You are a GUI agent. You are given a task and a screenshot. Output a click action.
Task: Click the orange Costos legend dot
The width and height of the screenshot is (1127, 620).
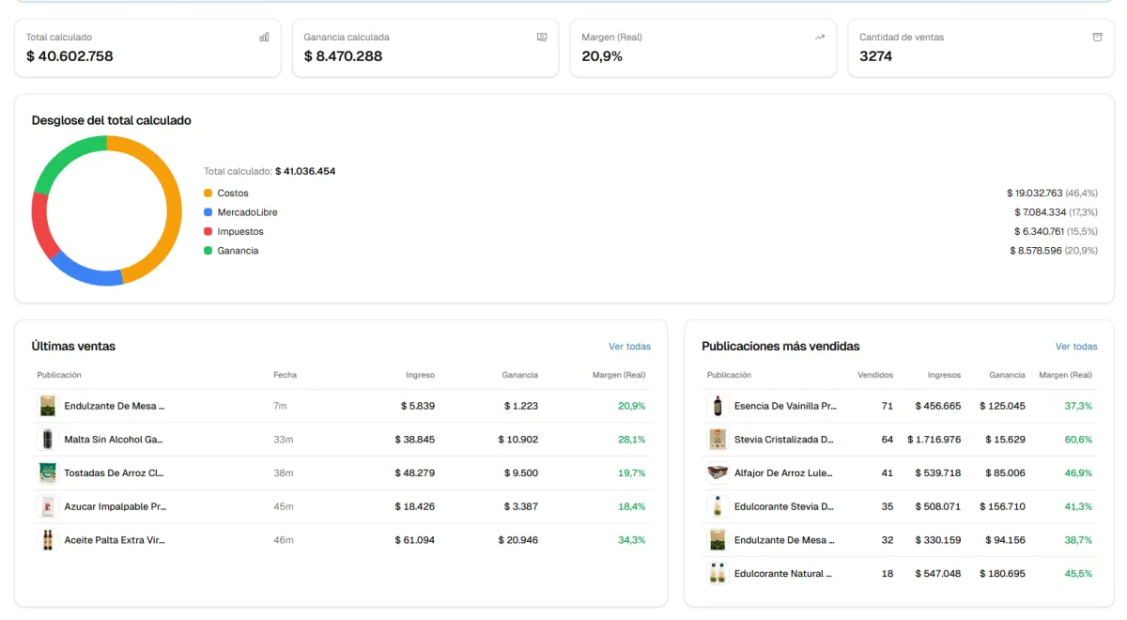click(x=208, y=194)
